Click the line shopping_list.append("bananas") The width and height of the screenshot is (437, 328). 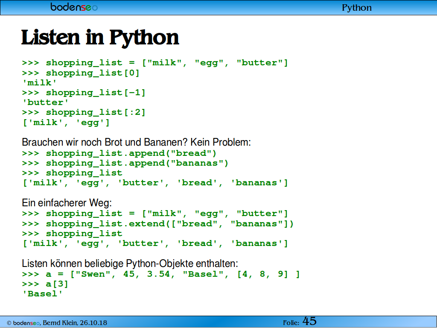125,163
